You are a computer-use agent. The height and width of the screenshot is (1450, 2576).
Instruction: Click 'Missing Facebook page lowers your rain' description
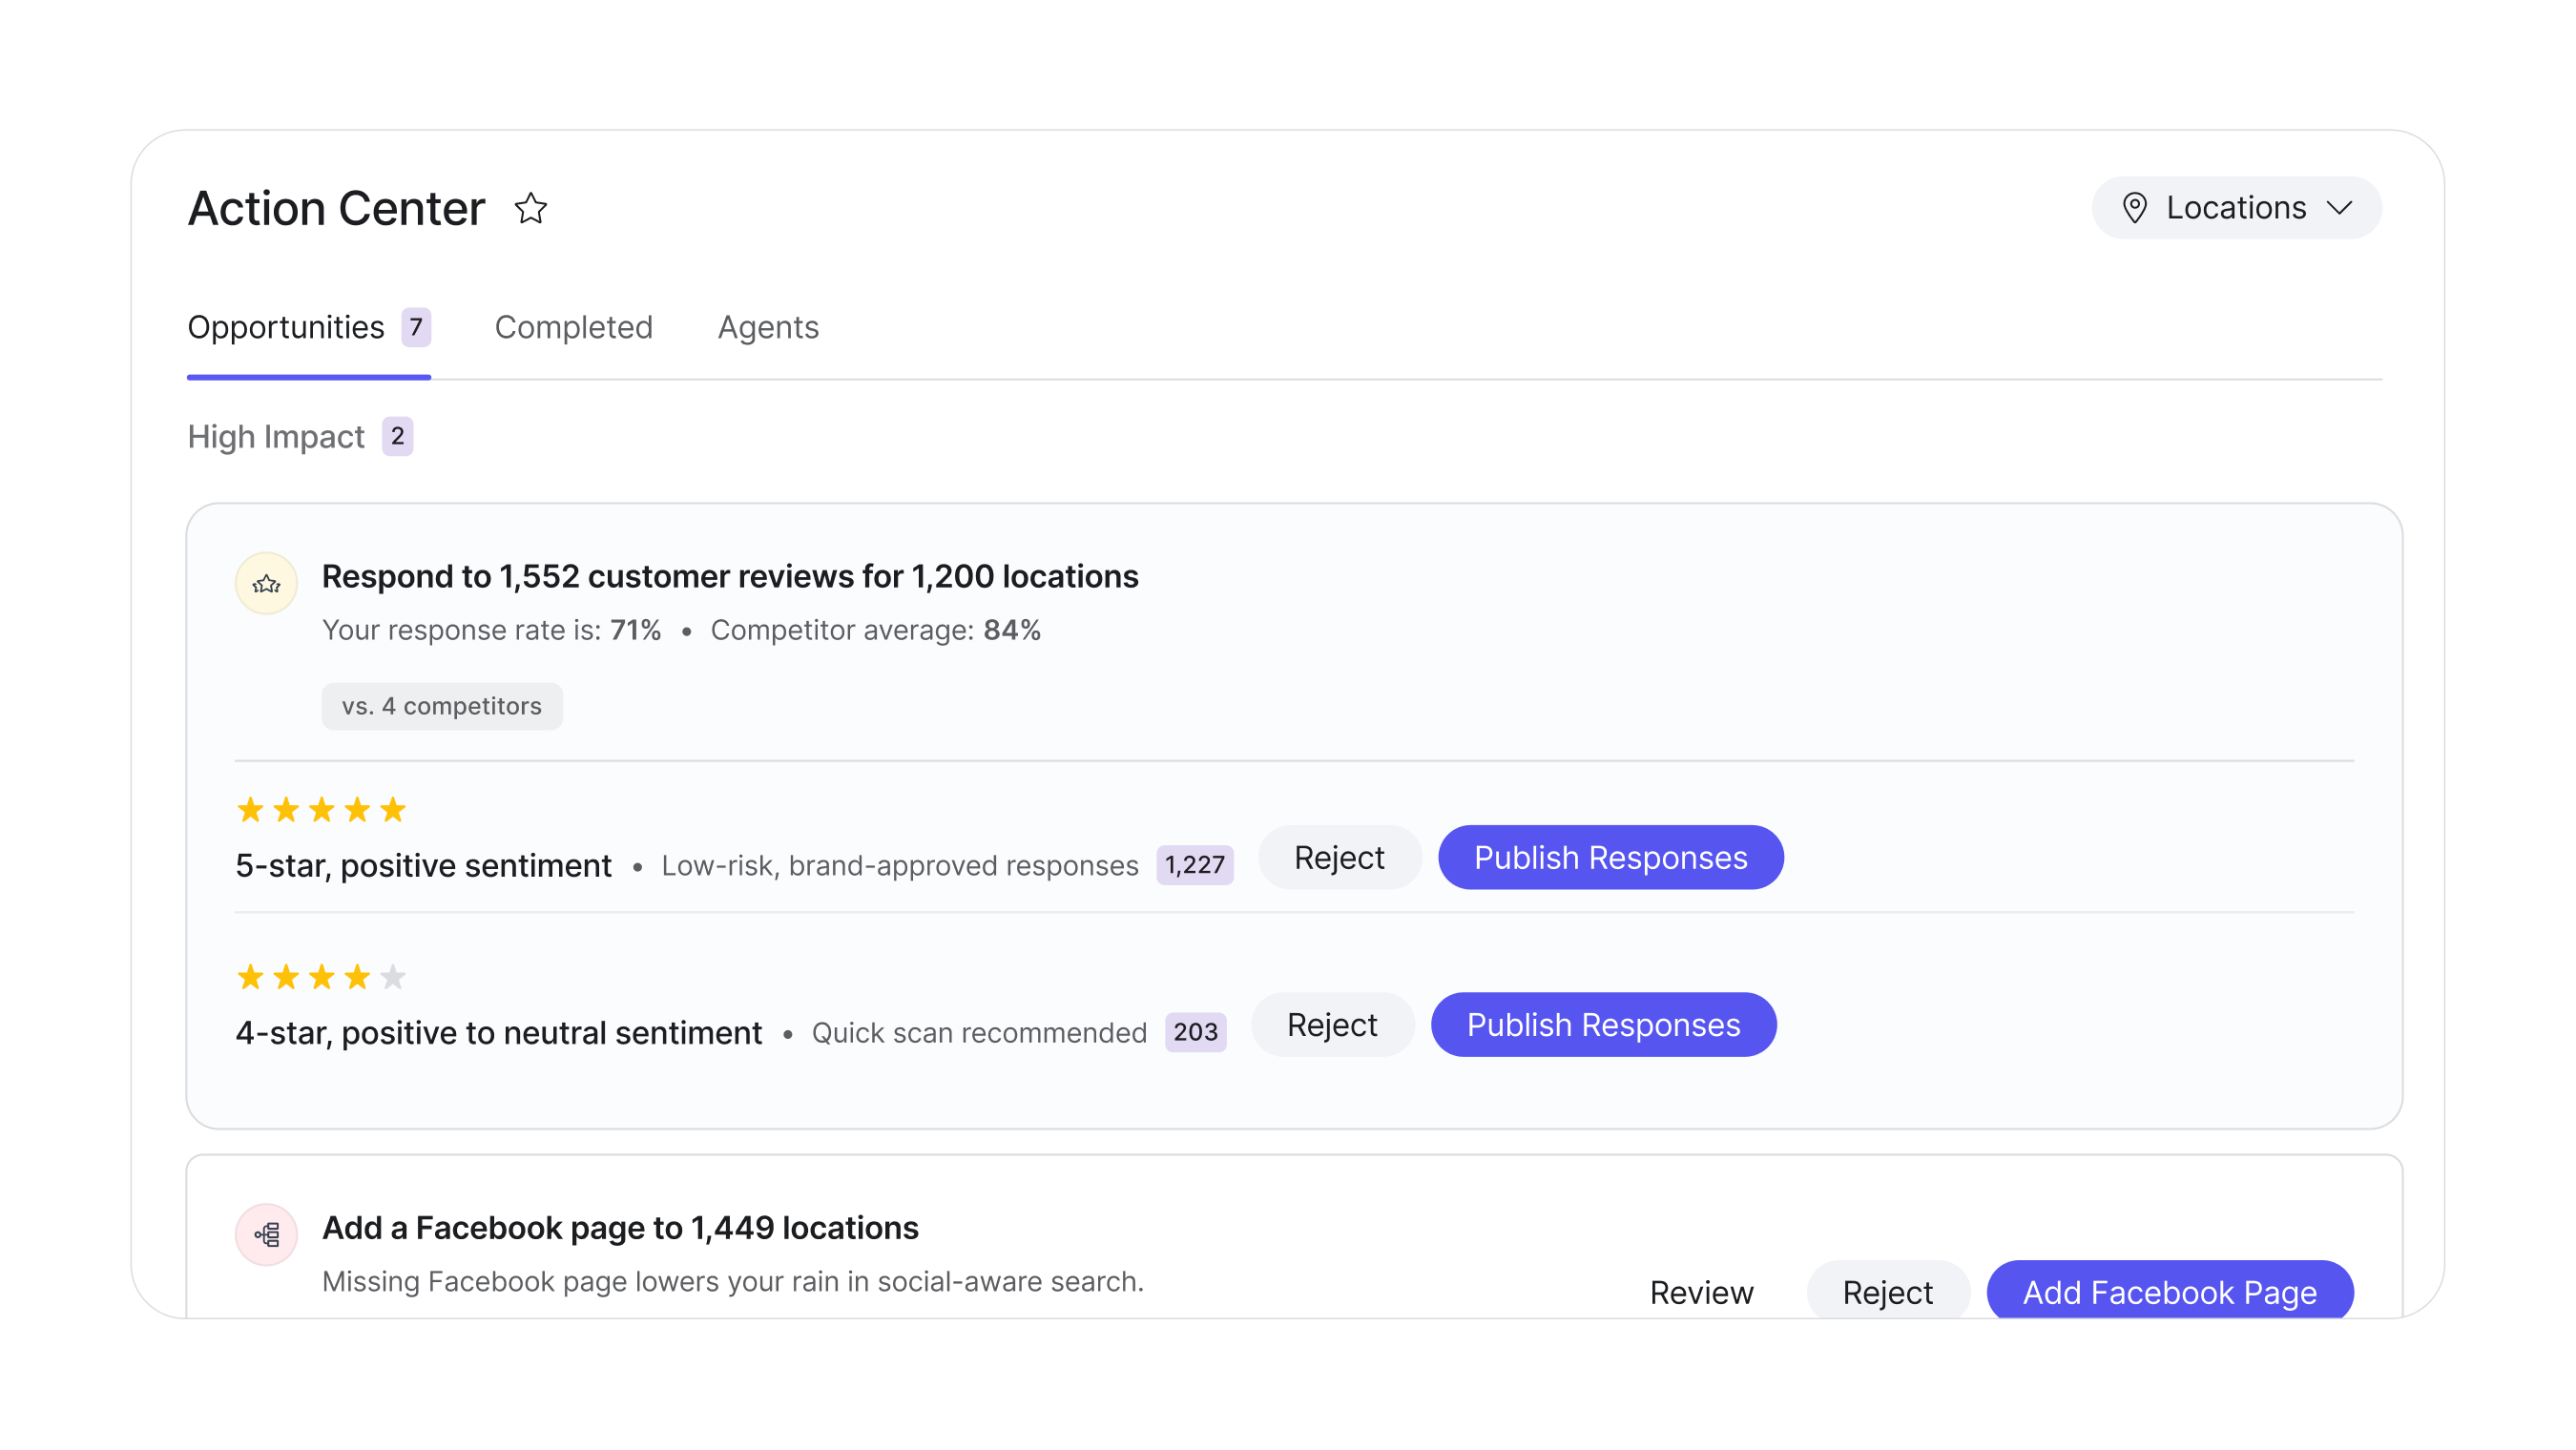coord(733,1282)
